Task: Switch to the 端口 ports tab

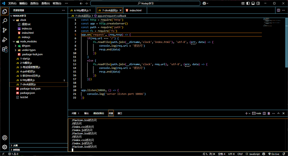Action: point(120,113)
